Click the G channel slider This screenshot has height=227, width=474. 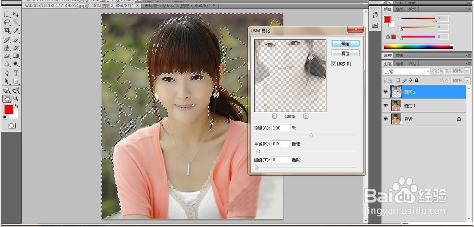click(419, 28)
